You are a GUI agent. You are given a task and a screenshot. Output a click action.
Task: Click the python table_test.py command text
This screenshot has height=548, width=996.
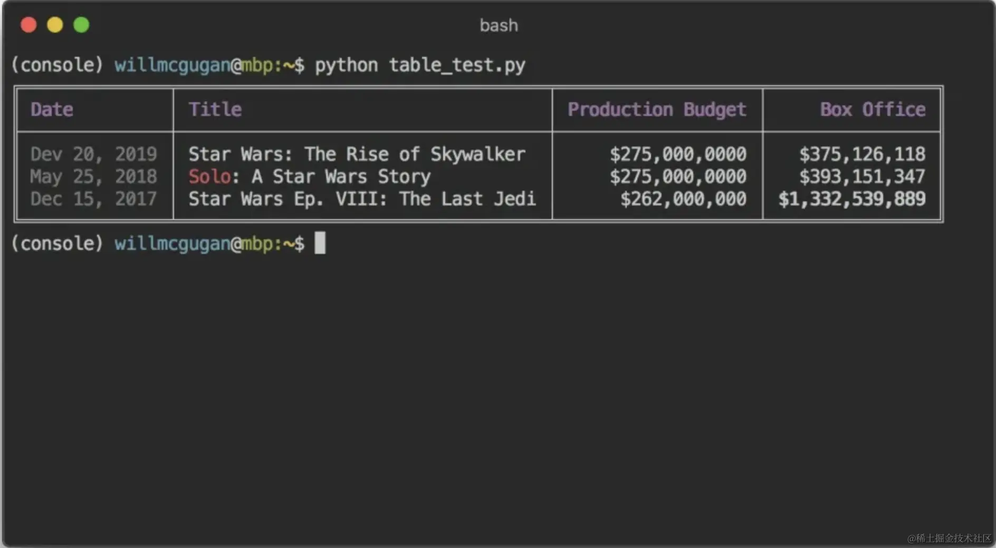pos(420,65)
